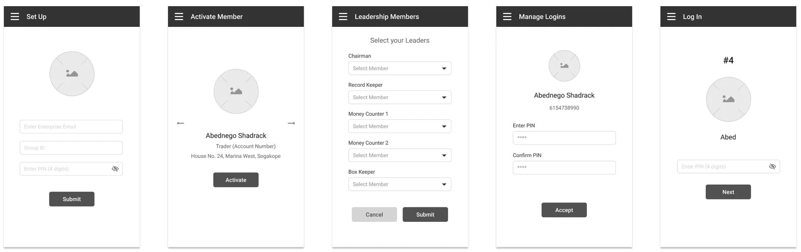Show the PIN on the Log In screen
This screenshot has width=801, height=252.
click(x=772, y=166)
